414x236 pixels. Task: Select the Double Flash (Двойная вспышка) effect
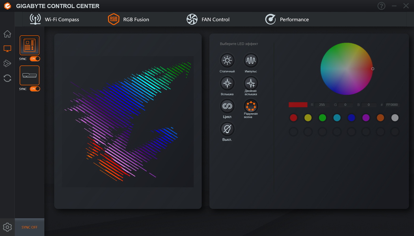coord(250,83)
